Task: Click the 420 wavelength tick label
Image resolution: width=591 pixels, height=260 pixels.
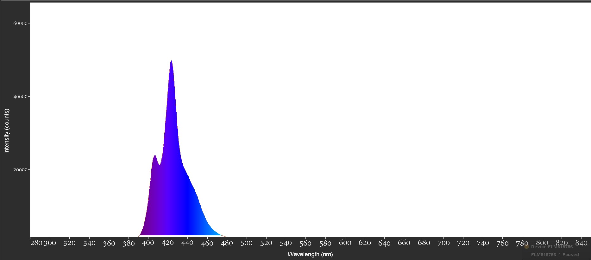Action: [168, 243]
